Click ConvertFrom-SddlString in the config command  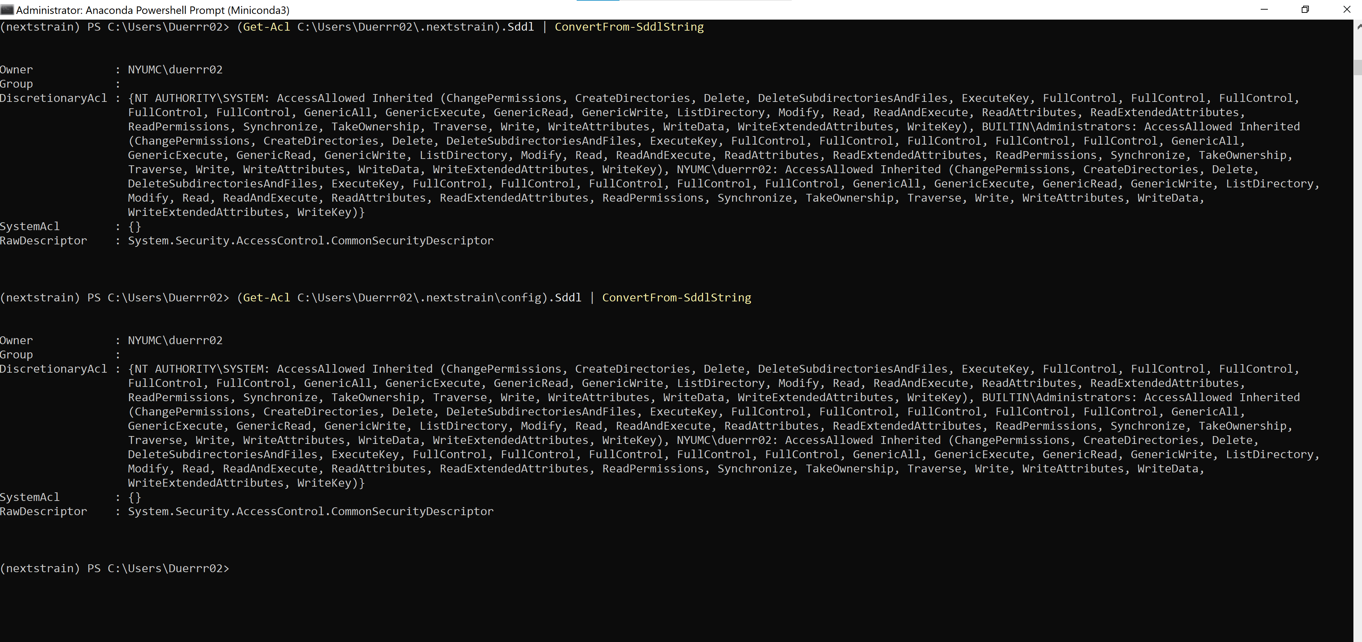pos(676,298)
